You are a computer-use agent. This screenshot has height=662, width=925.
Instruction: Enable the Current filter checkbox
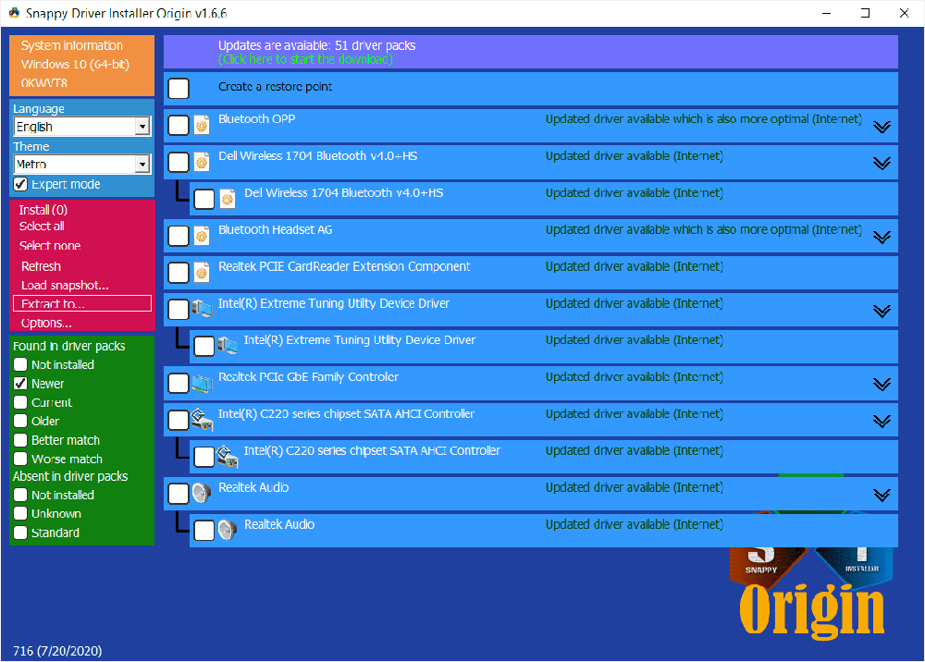(20, 402)
